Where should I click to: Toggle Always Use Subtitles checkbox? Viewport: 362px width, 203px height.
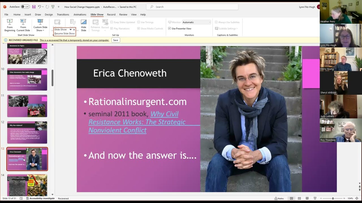click(216, 22)
